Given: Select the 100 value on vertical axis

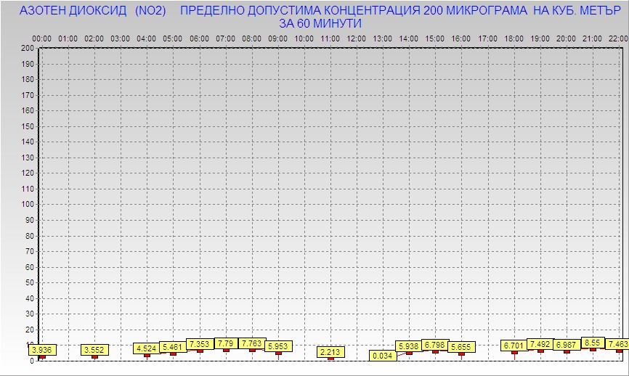Looking at the screenshot, I should point(28,204).
